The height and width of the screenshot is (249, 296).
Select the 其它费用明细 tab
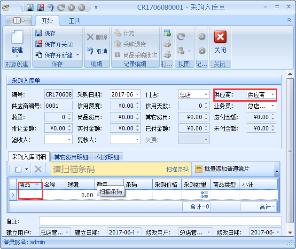point(71,157)
